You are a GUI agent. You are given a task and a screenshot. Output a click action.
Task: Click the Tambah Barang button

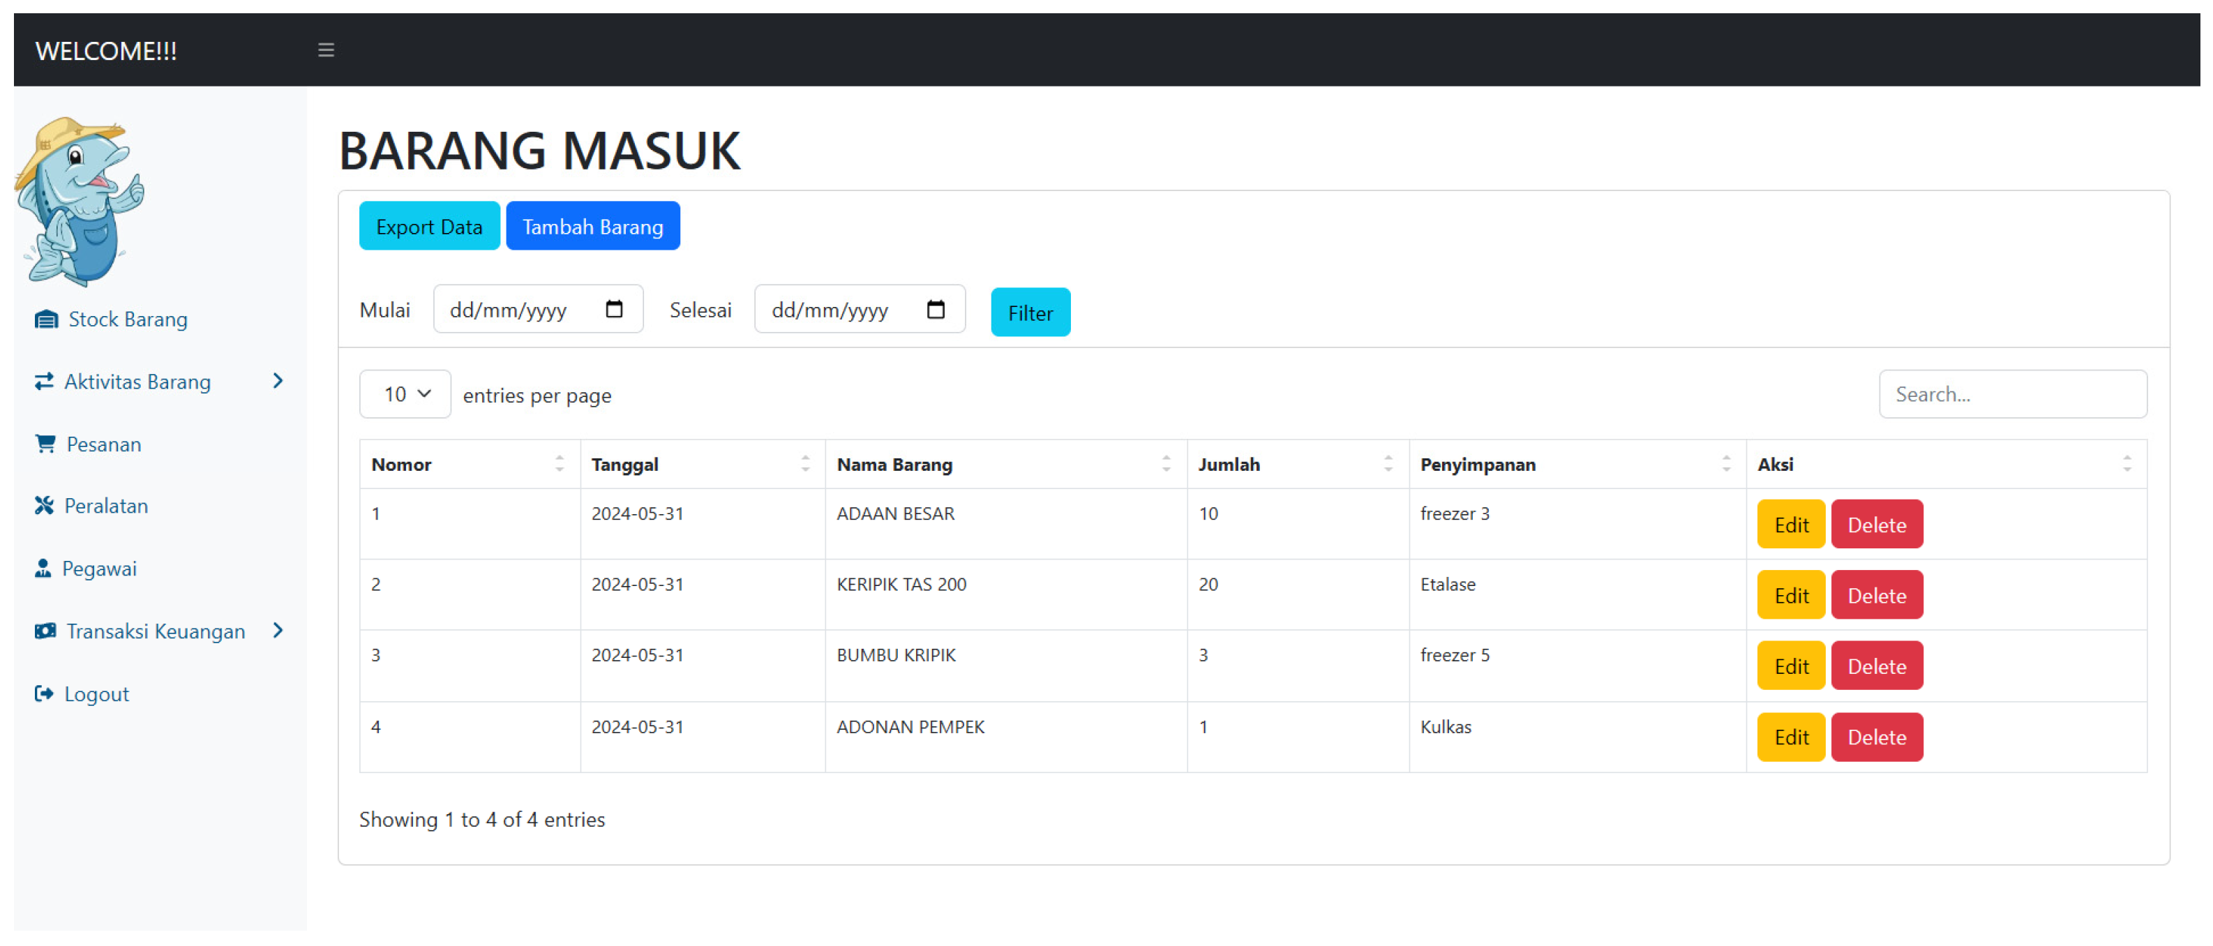pyautogui.click(x=592, y=227)
